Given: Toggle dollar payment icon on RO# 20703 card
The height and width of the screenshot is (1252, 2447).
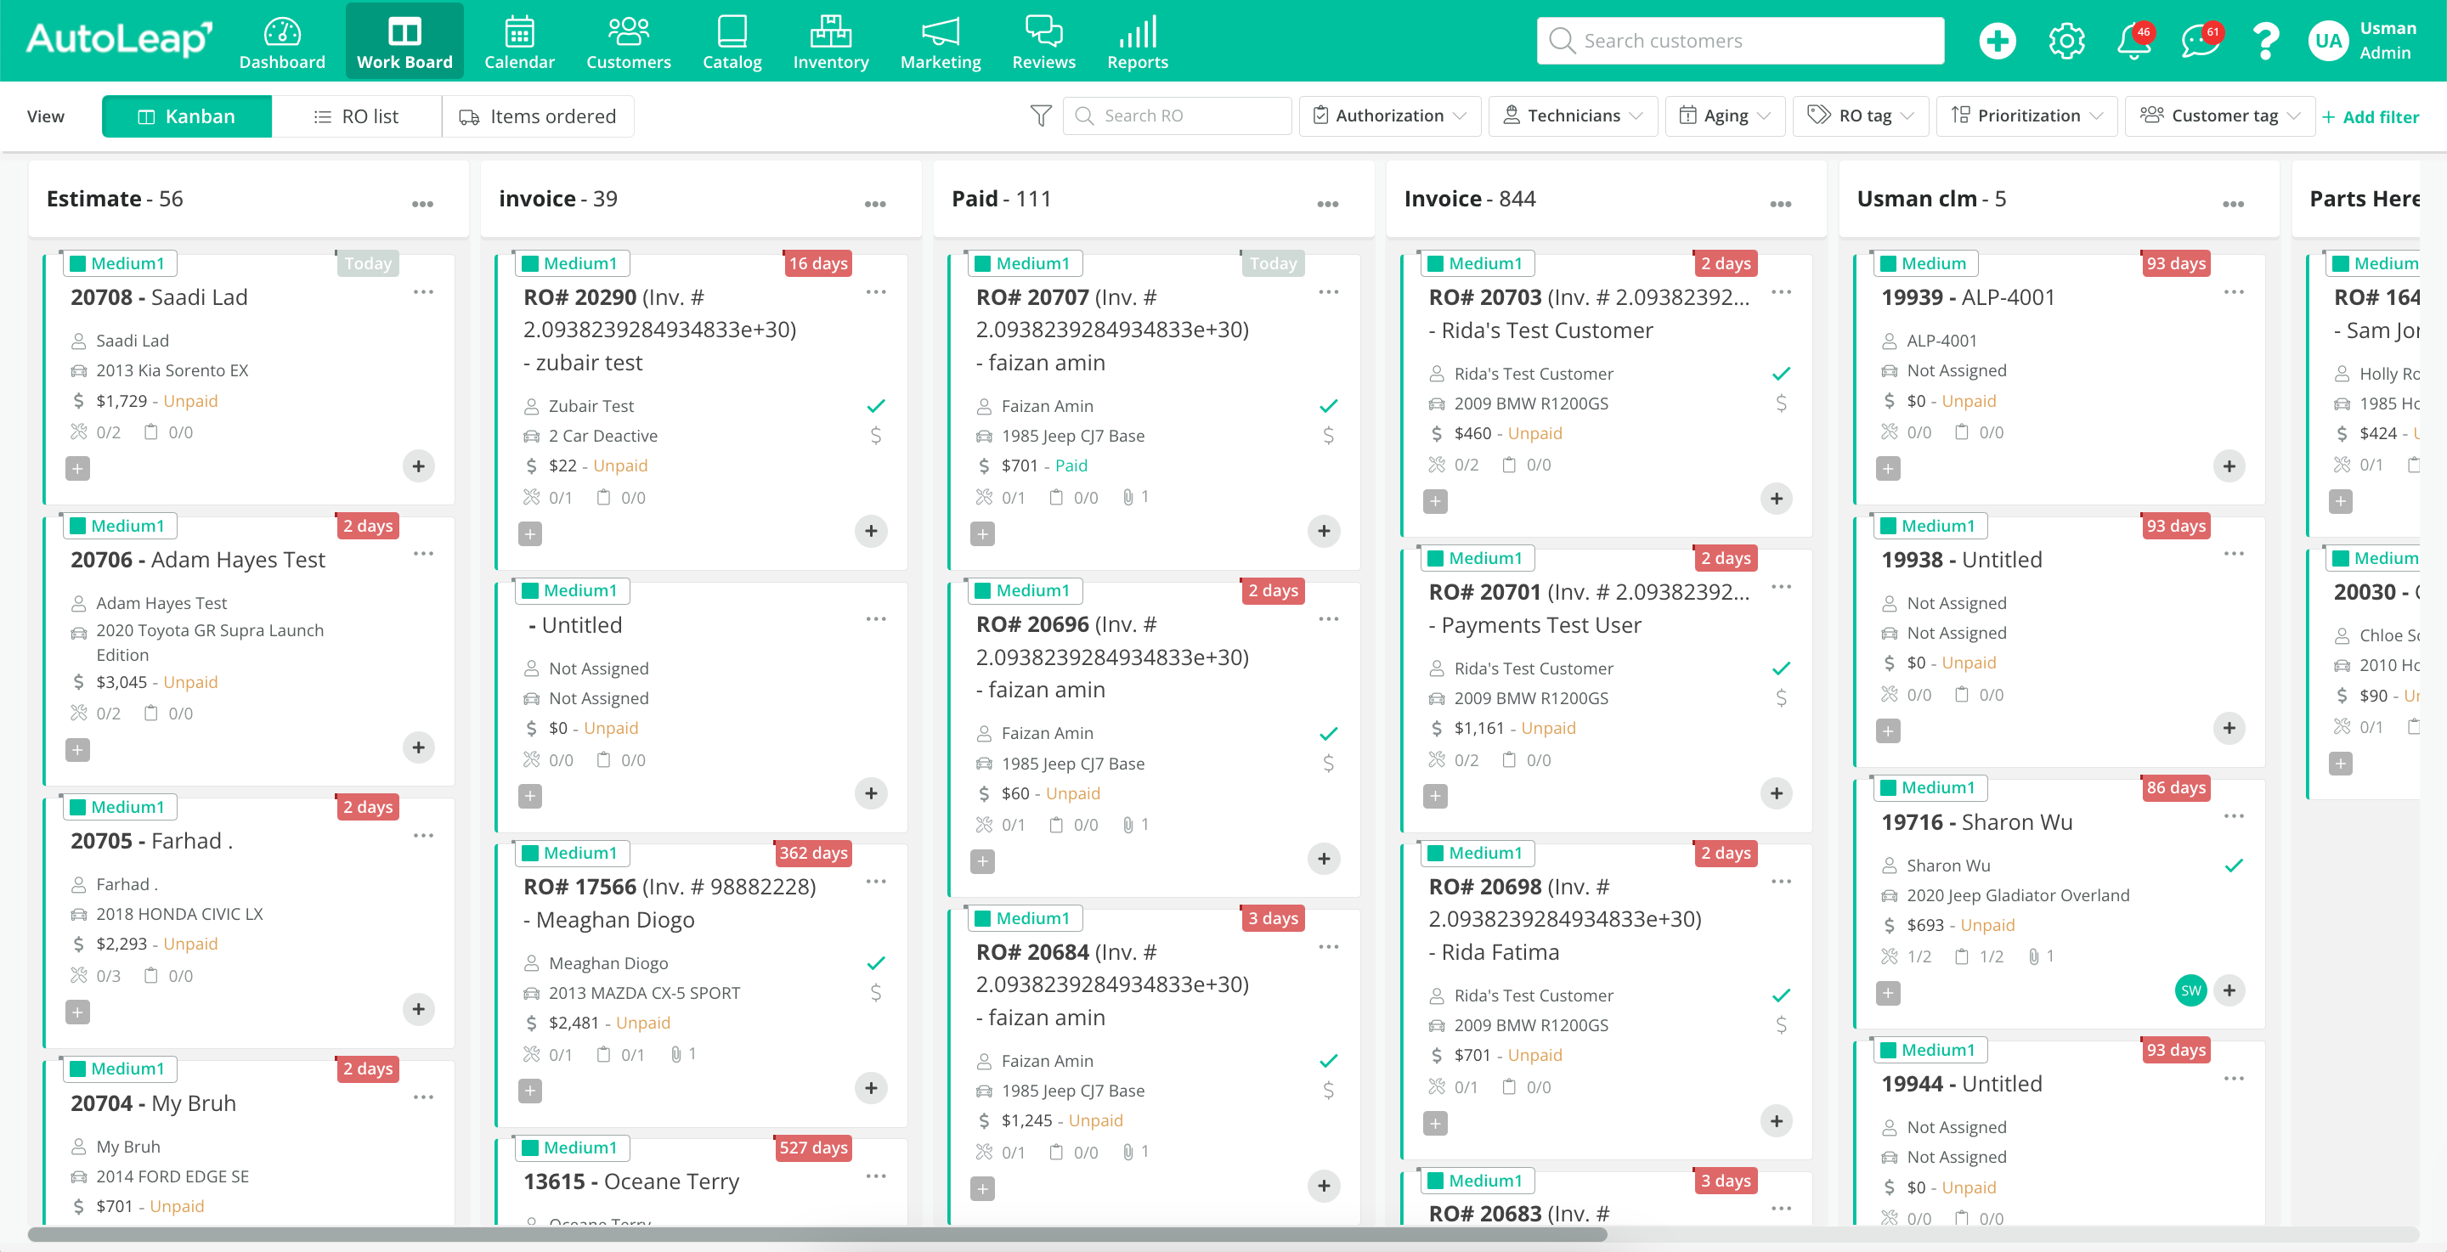Looking at the screenshot, I should [1781, 403].
